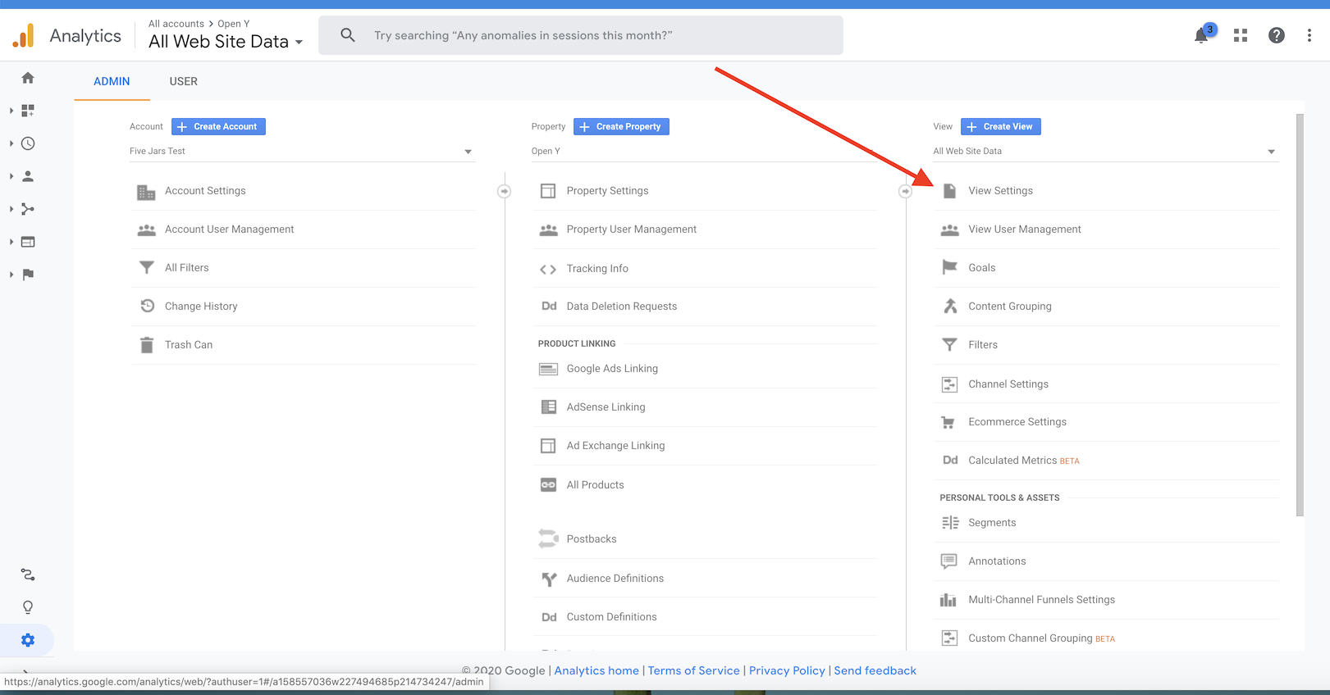Switch to the ADMIN tab
Screen dimensions: 1330x695
(x=112, y=81)
